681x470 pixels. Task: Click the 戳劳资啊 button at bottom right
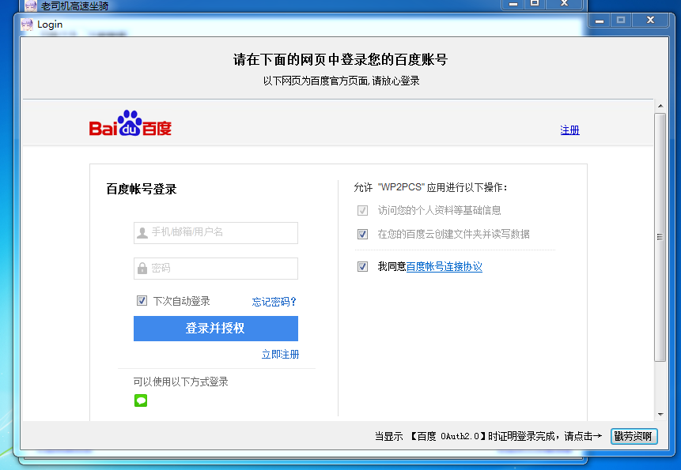click(x=632, y=436)
